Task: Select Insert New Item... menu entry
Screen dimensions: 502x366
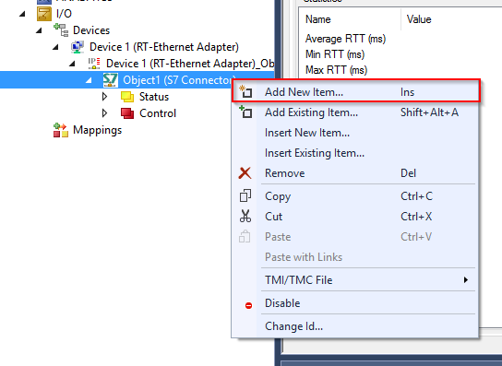Action: (356, 133)
